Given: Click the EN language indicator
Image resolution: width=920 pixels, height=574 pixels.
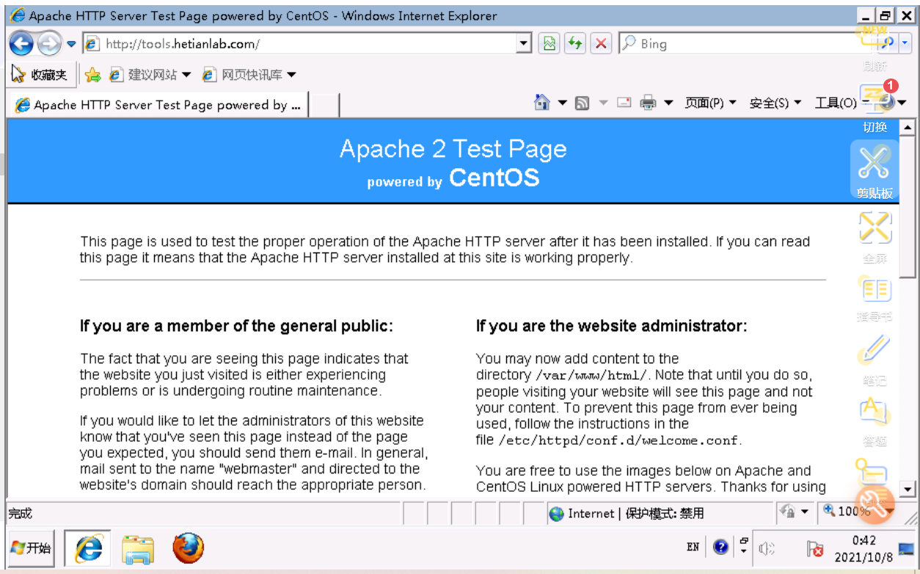Looking at the screenshot, I should tap(693, 547).
